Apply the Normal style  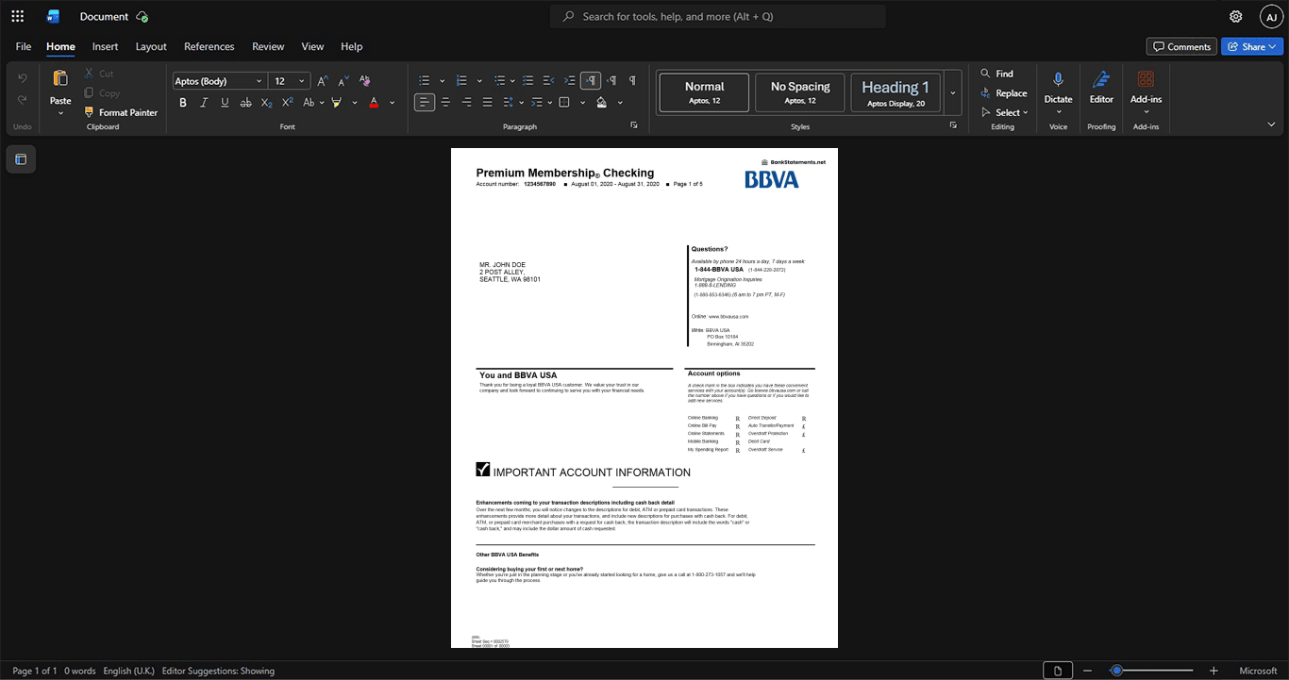coord(705,93)
